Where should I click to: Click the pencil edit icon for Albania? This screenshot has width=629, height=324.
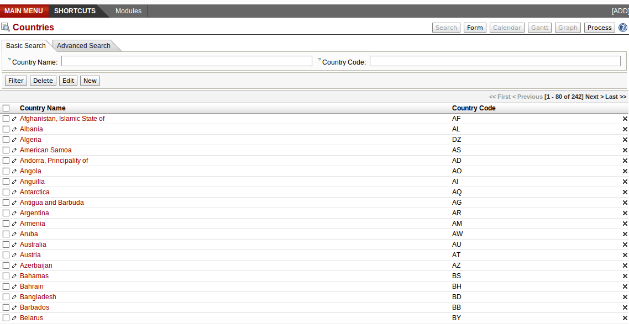(14, 129)
